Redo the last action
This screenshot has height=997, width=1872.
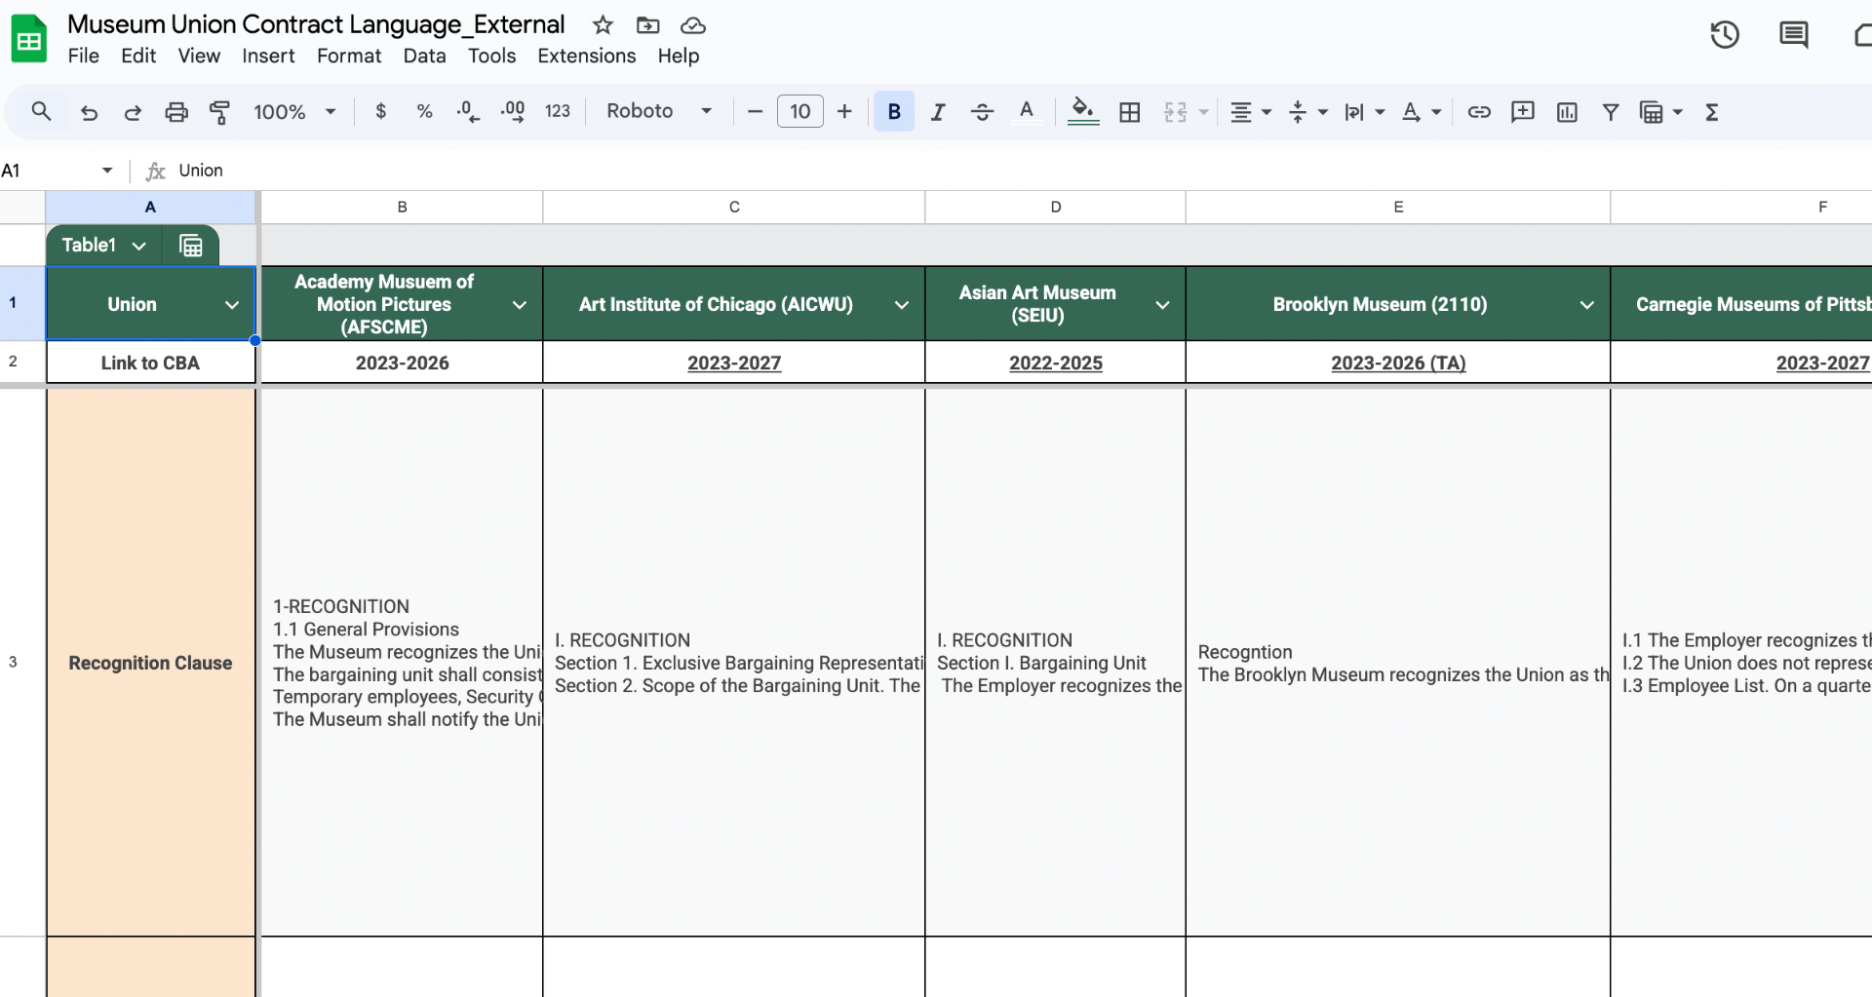[x=133, y=112]
